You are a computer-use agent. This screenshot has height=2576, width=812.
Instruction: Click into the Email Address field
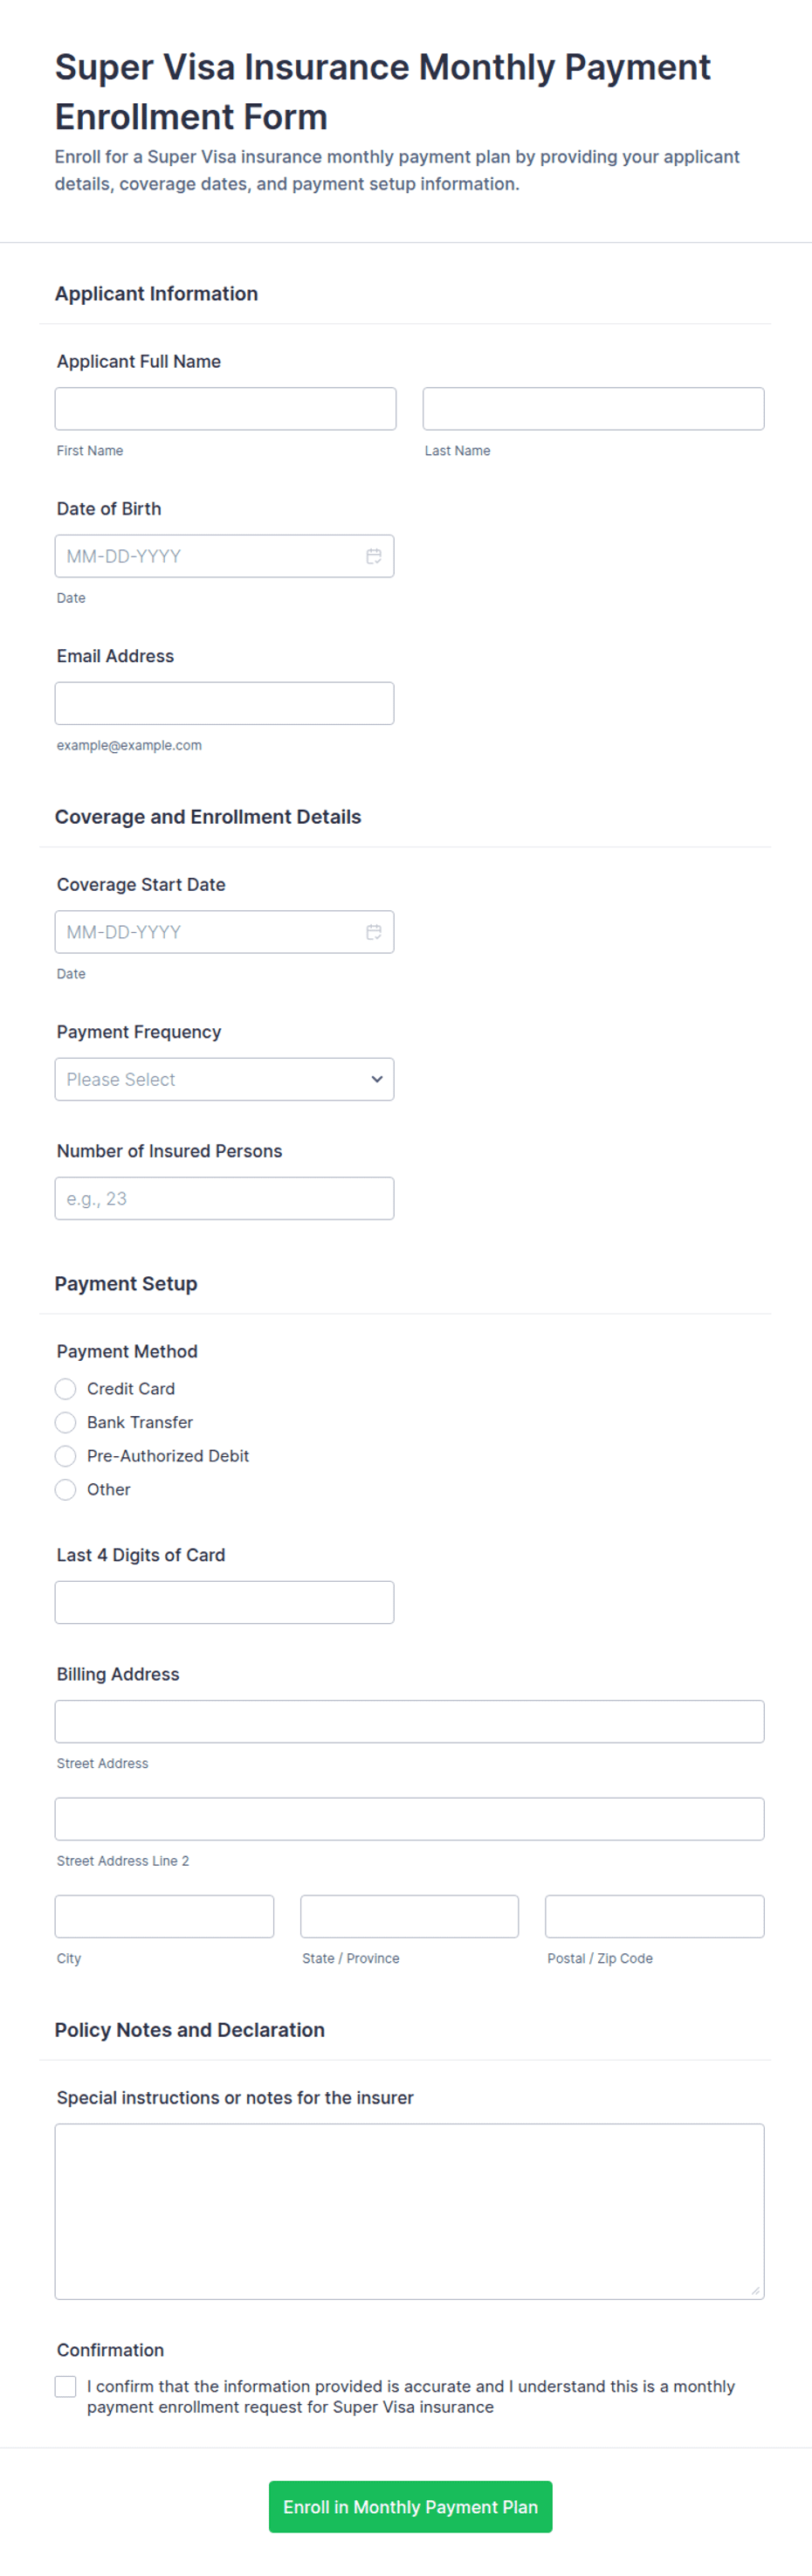pos(224,703)
